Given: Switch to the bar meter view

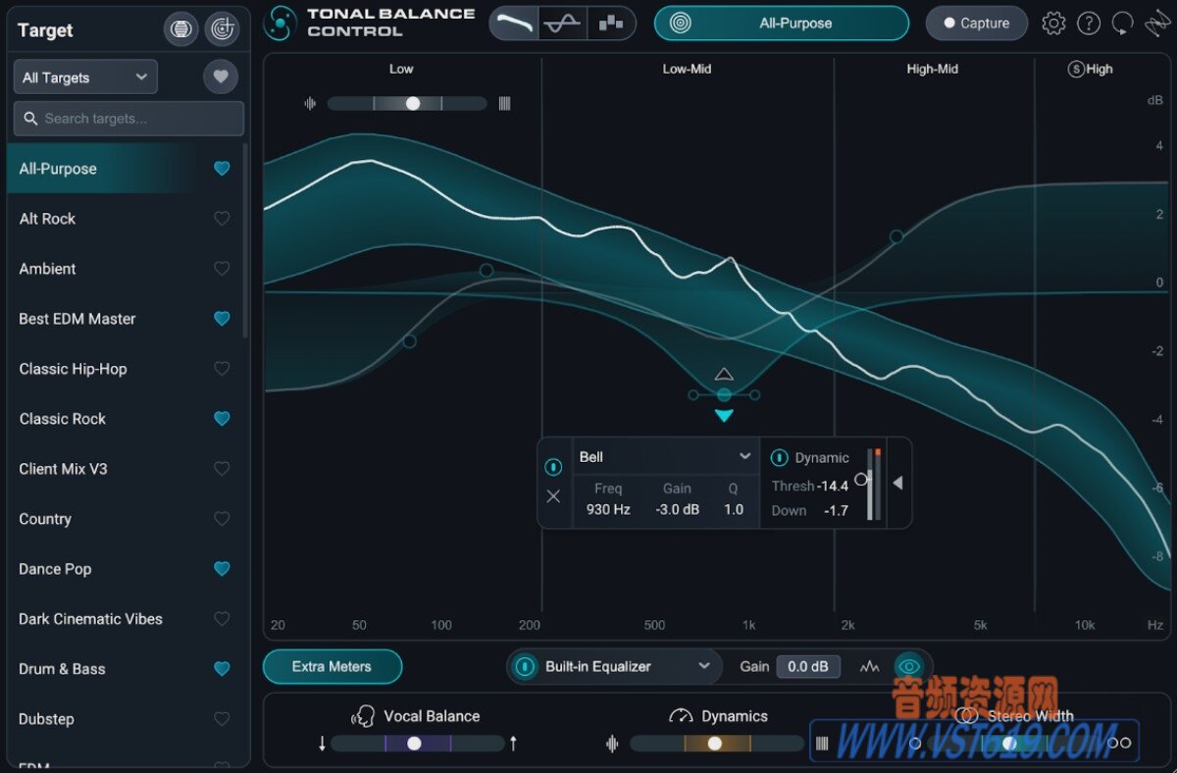Looking at the screenshot, I should pyautogui.click(x=612, y=22).
